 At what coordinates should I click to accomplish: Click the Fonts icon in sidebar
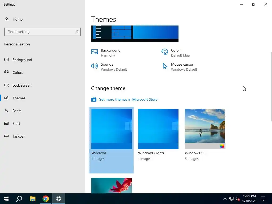coord(6,111)
